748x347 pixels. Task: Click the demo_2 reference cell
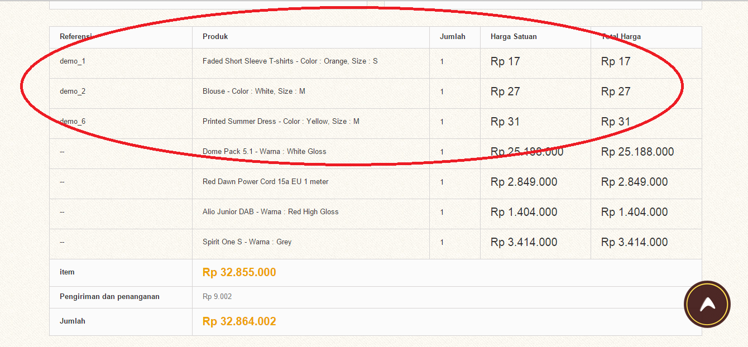coord(73,91)
